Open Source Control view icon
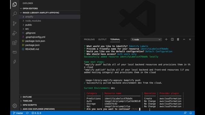 click(15, 23)
